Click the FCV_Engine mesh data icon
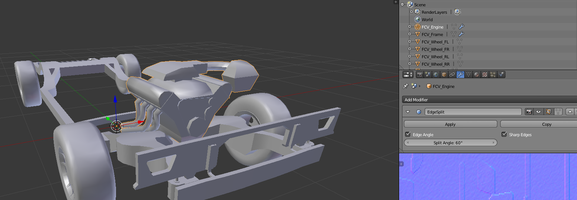 tap(454, 27)
